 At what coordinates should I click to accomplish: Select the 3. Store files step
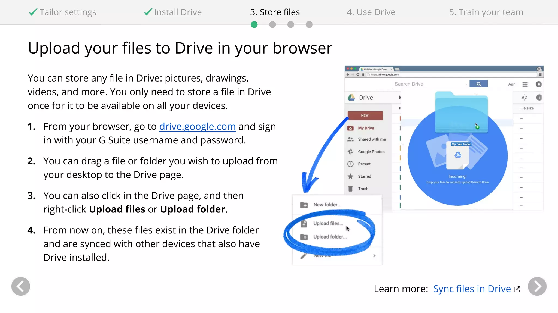pos(275,12)
